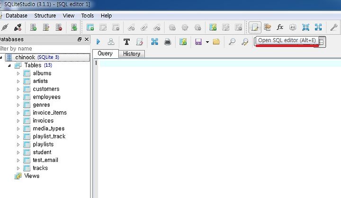Click the printer icon in editor toolbar
Screen dimensions: 341x198
pos(168,42)
